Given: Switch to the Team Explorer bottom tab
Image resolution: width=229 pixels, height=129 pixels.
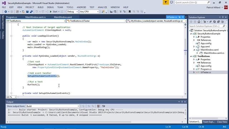Looking at the screenshot, I should point(209,122).
